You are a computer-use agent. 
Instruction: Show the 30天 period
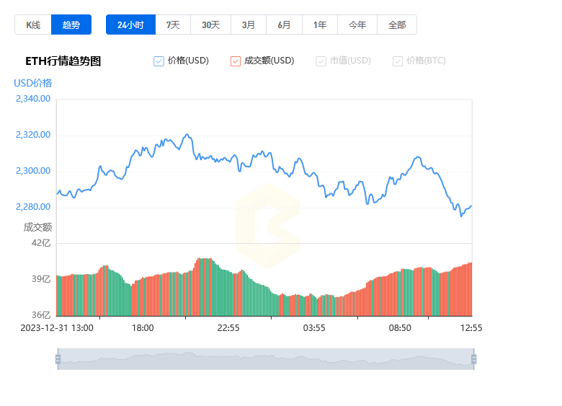pyautogui.click(x=210, y=25)
